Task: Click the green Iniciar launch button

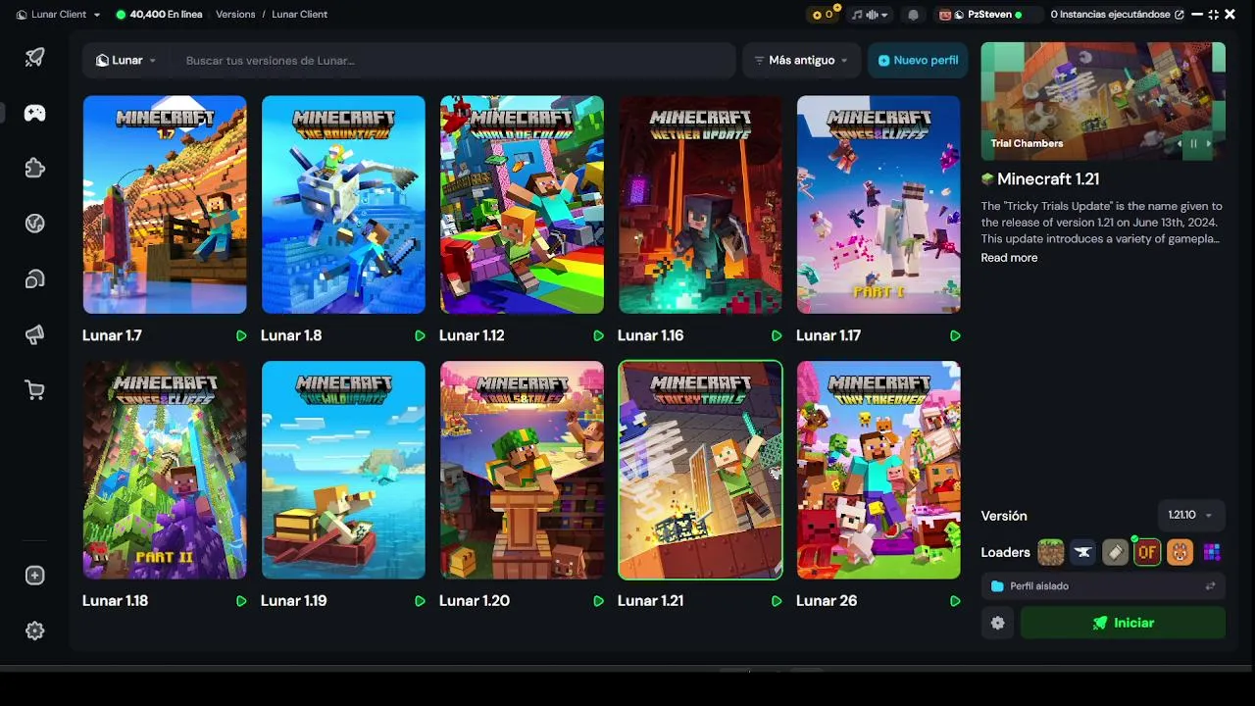Action: click(1123, 623)
